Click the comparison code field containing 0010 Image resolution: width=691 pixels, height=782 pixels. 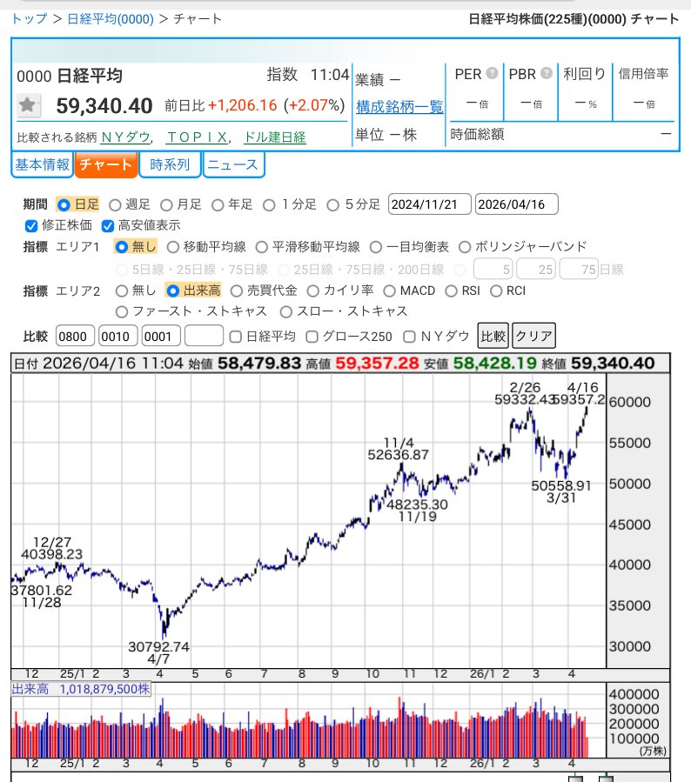(x=117, y=336)
